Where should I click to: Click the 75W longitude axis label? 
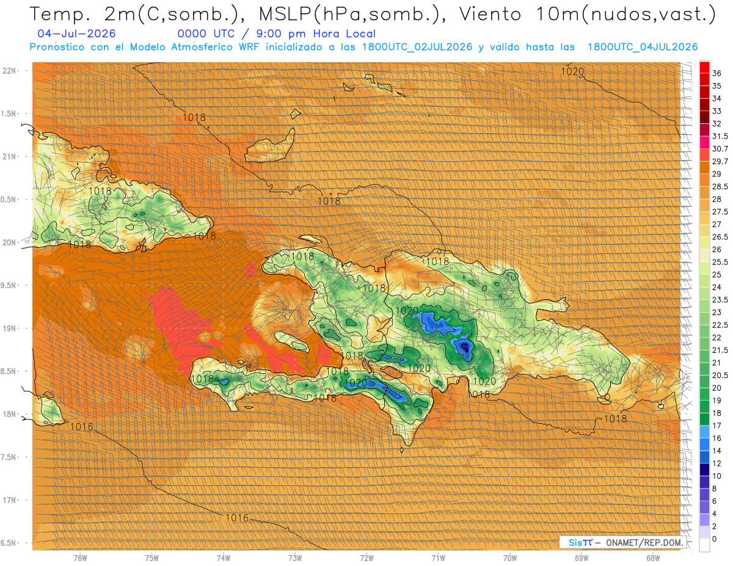point(152,557)
